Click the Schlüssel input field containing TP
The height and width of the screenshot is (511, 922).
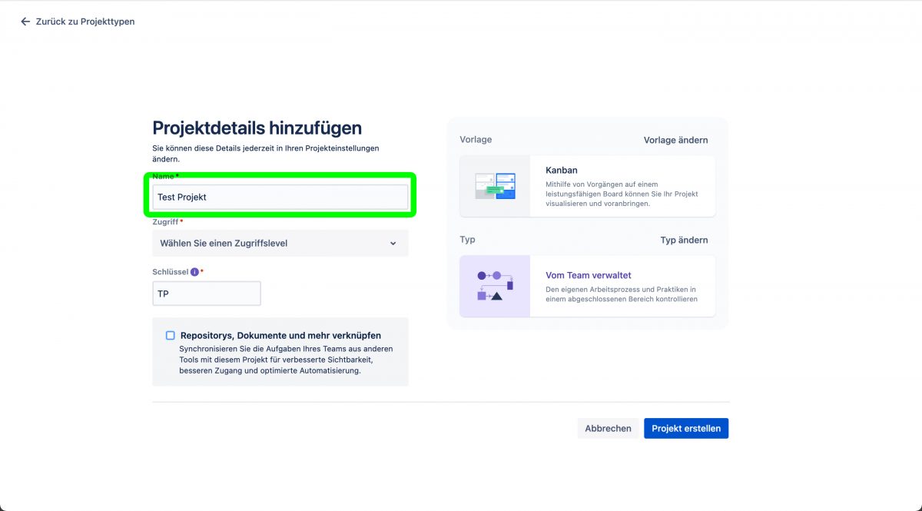point(207,294)
